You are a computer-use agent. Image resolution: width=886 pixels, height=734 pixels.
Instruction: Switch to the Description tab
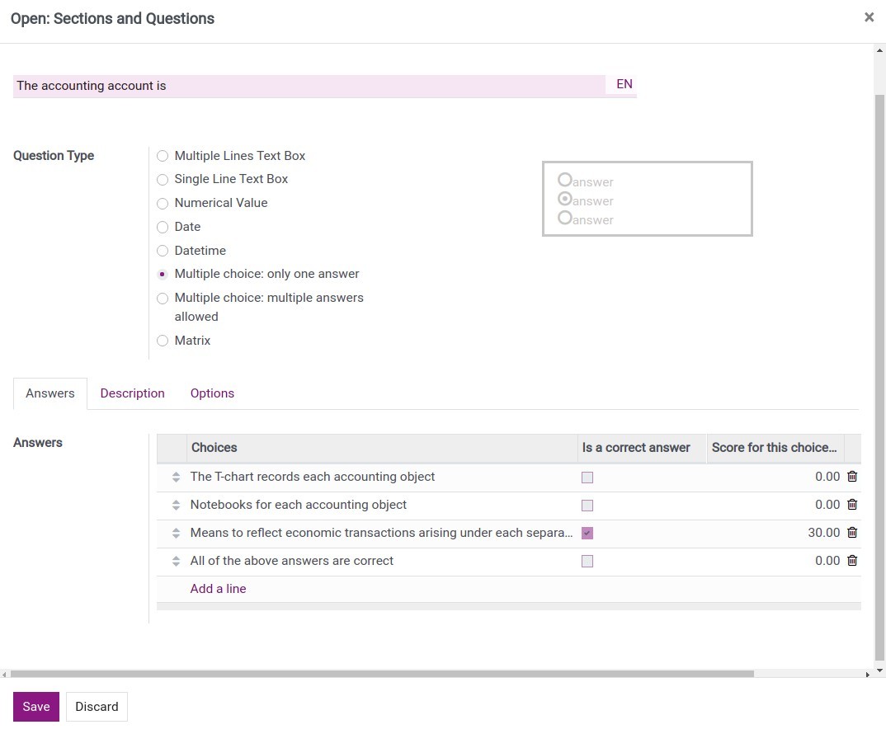132,393
